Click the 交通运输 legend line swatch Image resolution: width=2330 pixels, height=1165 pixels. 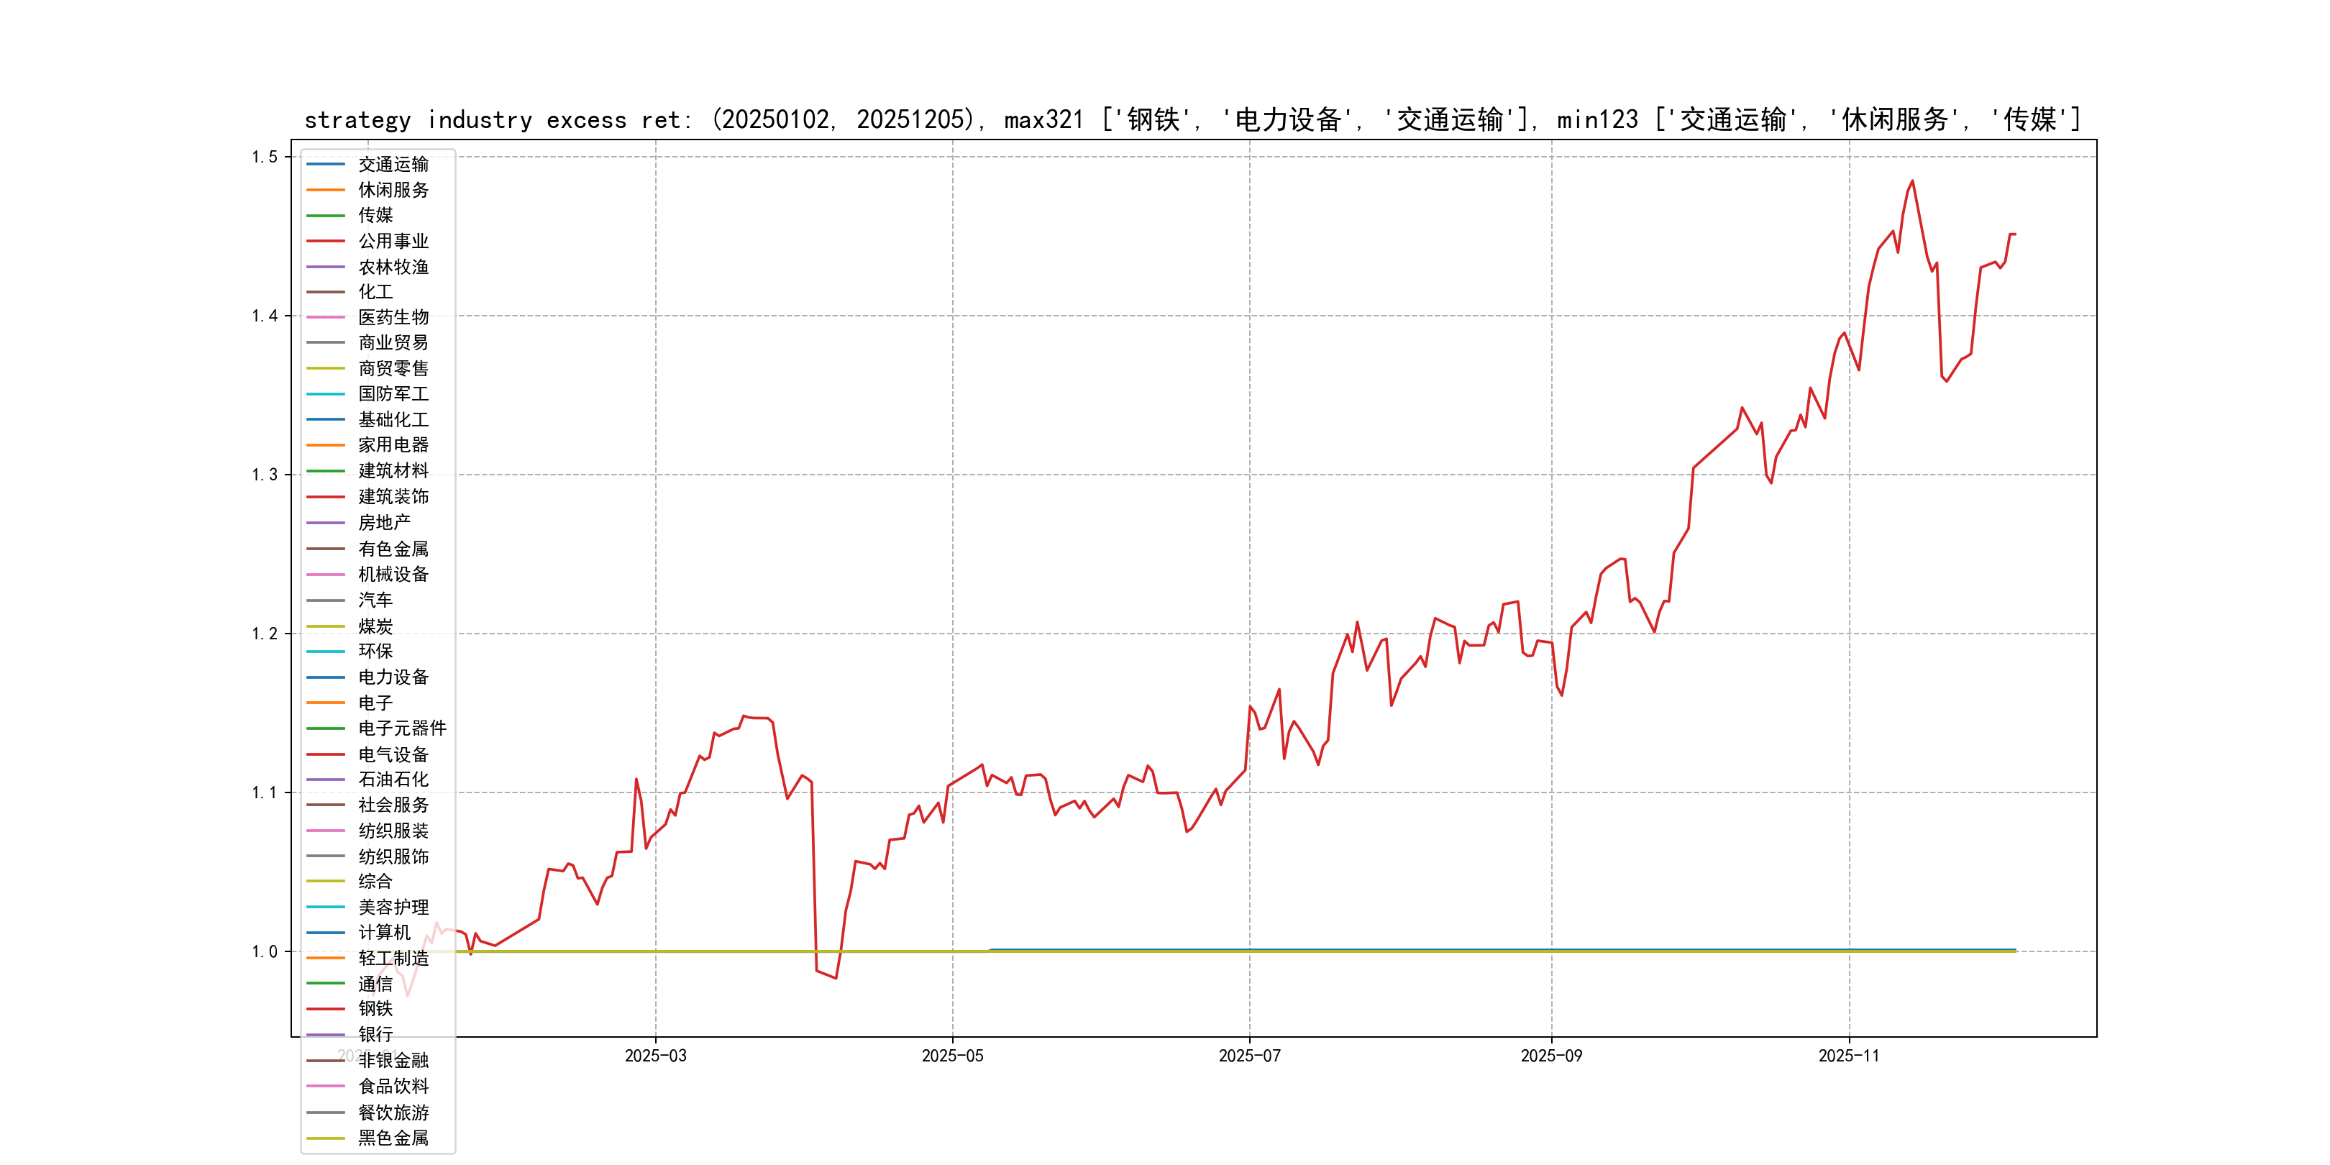326,165
